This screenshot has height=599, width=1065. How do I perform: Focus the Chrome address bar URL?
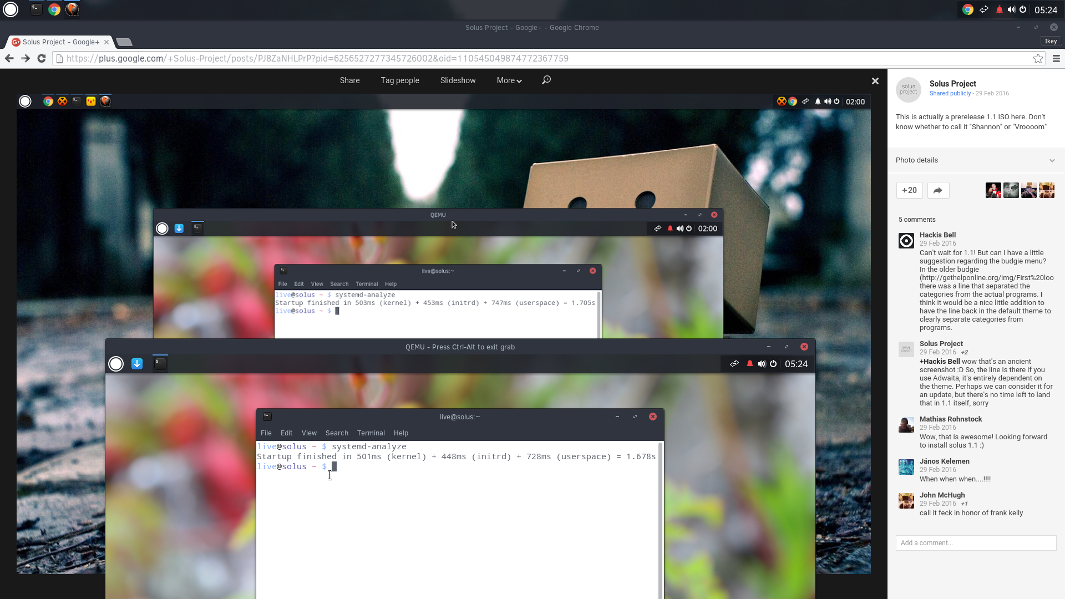pos(317,58)
